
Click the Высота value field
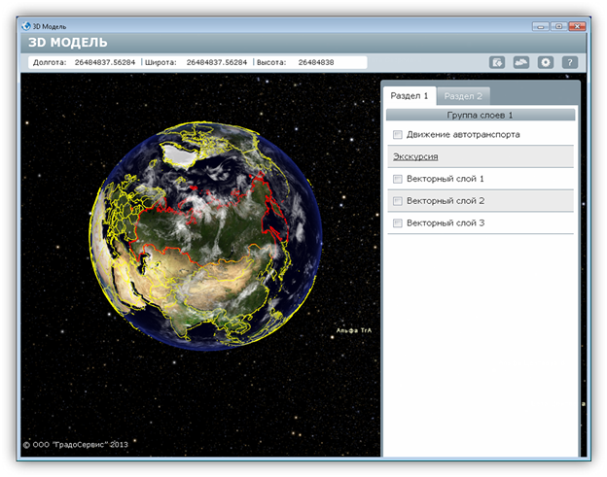[316, 62]
